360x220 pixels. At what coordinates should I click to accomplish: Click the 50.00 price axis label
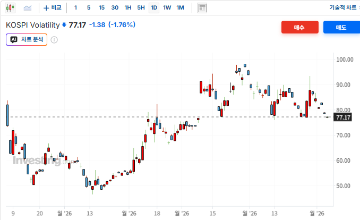click(x=343, y=186)
